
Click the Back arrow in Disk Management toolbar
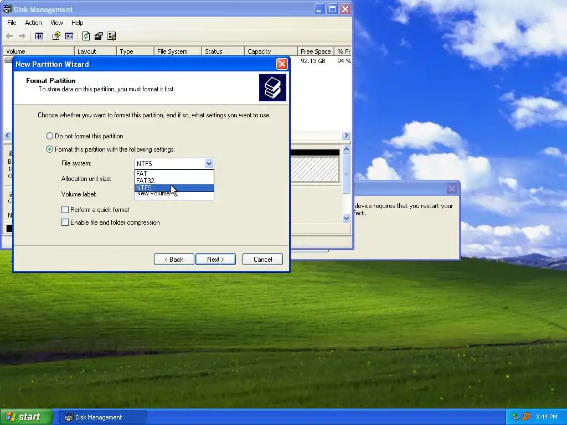[x=10, y=36]
